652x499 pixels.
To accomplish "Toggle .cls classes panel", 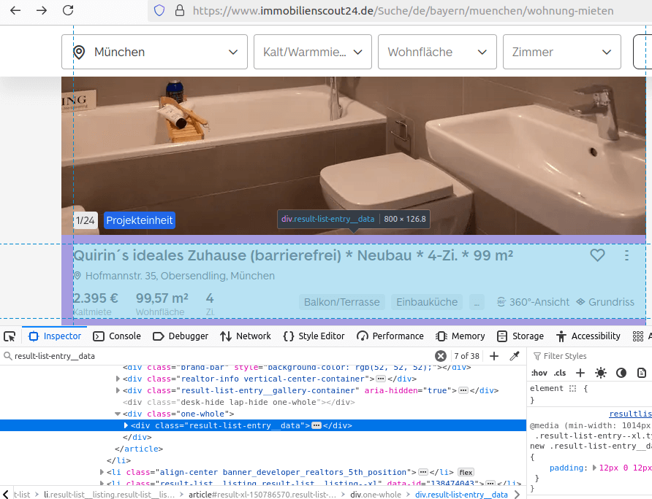I will coord(560,373).
